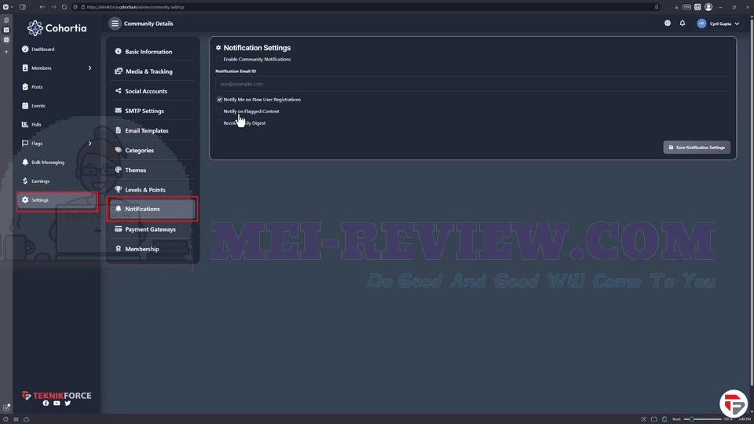
Task: Click the browser back arrow
Action: click(x=42, y=7)
